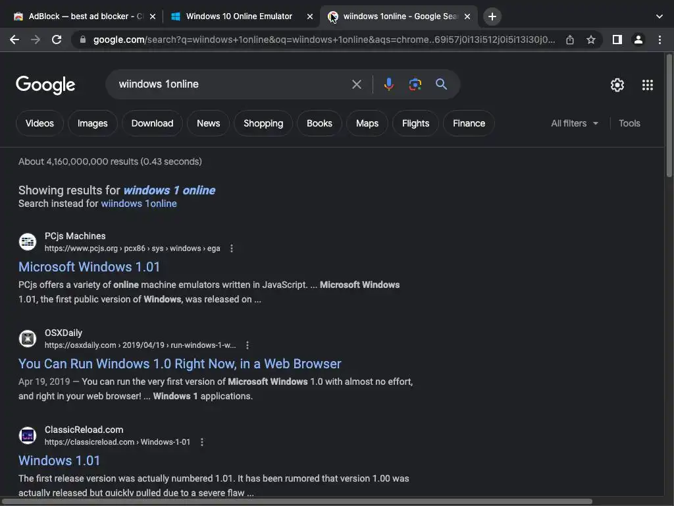The height and width of the screenshot is (506, 674).
Task: Open the Google apps grid
Action: (648, 85)
